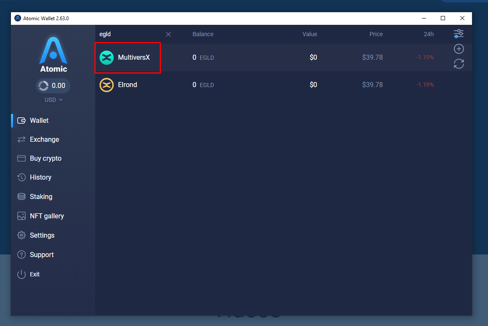Add a new asset using the plus icon
This screenshot has width=488, height=326.
pos(459,49)
